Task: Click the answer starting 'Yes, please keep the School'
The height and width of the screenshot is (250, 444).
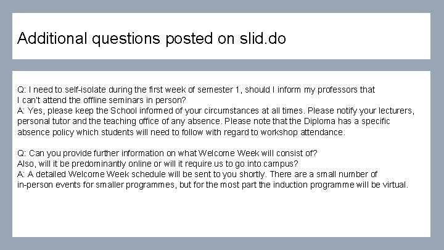Action: click(x=216, y=111)
